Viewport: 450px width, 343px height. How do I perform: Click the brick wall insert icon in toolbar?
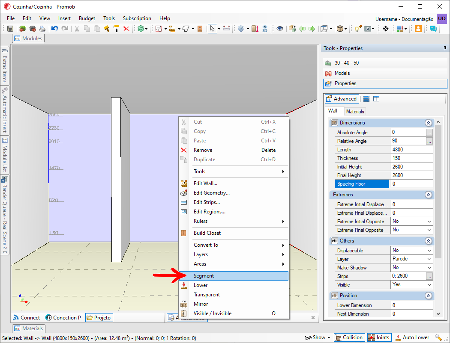[x=172, y=29]
